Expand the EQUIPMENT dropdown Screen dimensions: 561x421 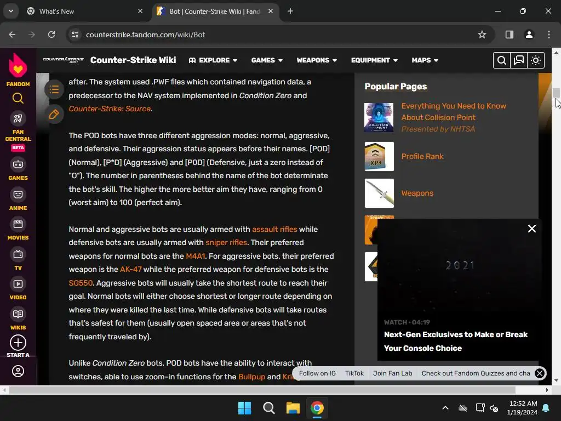(x=374, y=60)
